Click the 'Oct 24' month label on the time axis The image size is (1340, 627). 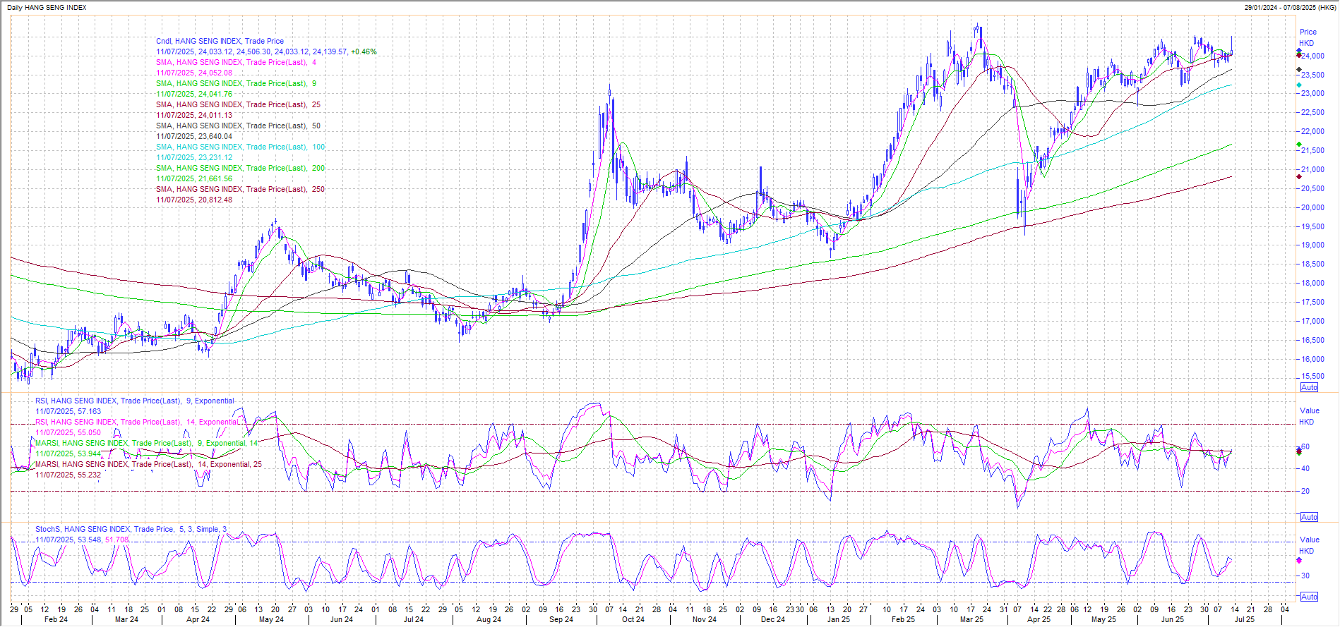pyautogui.click(x=633, y=619)
